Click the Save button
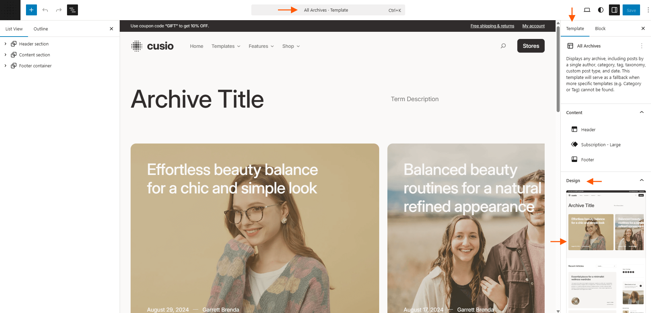651x313 pixels. click(631, 10)
